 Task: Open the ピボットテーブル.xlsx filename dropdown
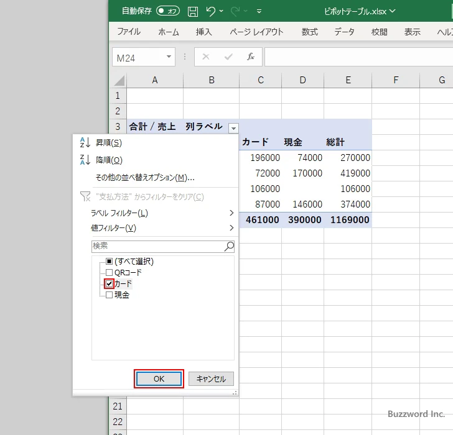coord(392,11)
